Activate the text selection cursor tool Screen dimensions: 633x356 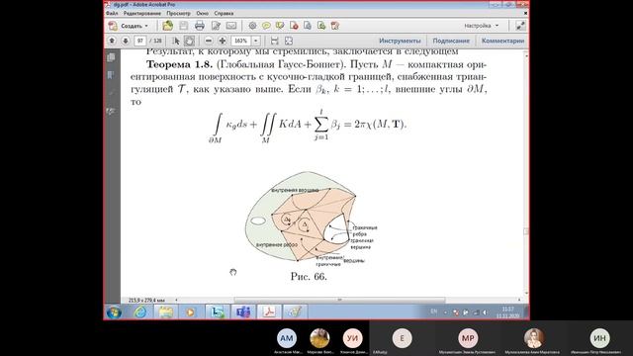click(x=176, y=41)
